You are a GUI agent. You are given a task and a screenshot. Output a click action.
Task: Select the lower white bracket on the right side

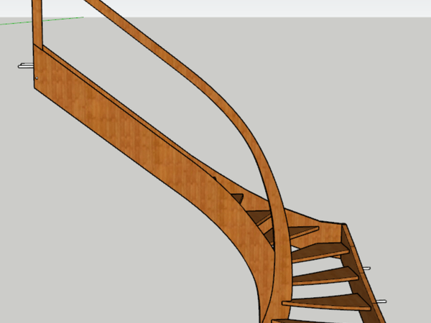tap(379, 301)
